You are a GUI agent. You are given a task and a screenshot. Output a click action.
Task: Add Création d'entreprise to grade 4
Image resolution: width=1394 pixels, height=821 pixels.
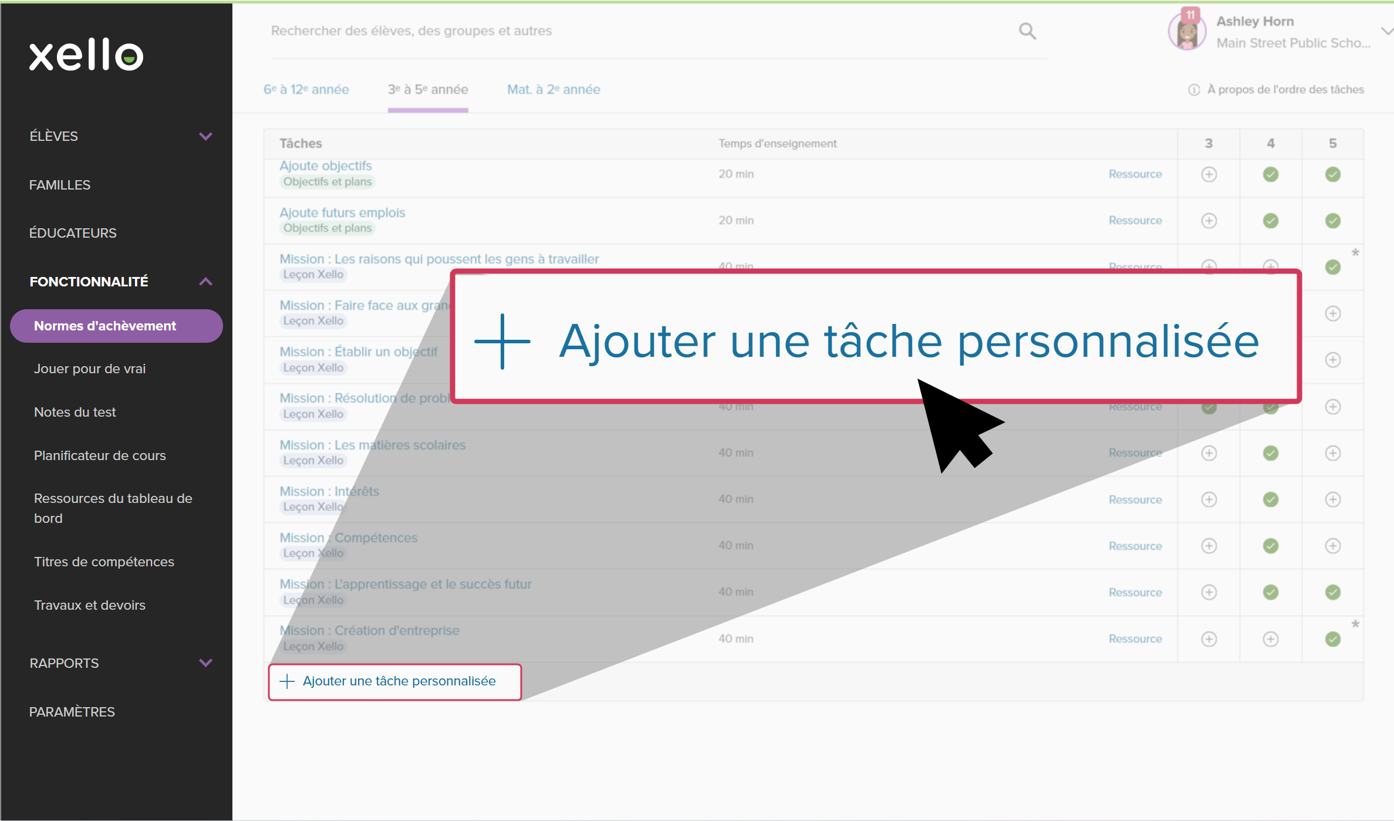click(1270, 639)
